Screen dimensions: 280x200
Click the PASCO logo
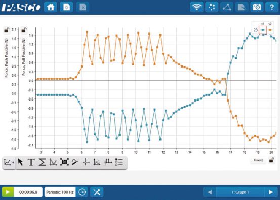(x=21, y=7)
